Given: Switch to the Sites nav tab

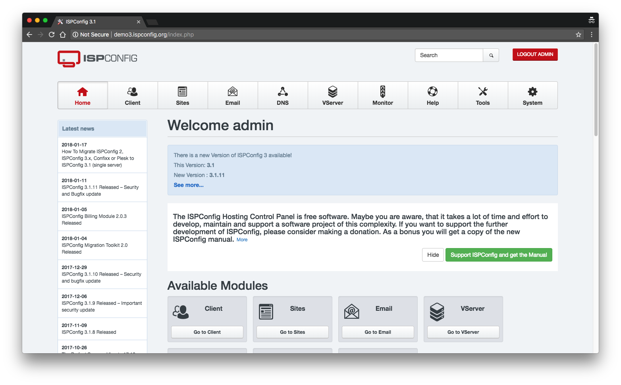Looking at the screenshot, I should click(183, 95).
